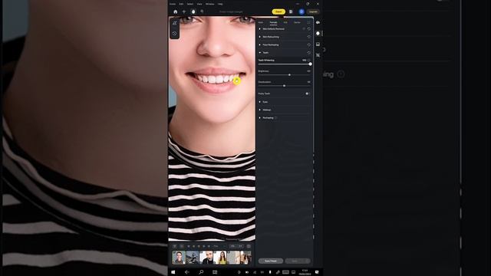Click the Teeth Whitening value 100
This screenshot has width=491, height=276.
305,60
